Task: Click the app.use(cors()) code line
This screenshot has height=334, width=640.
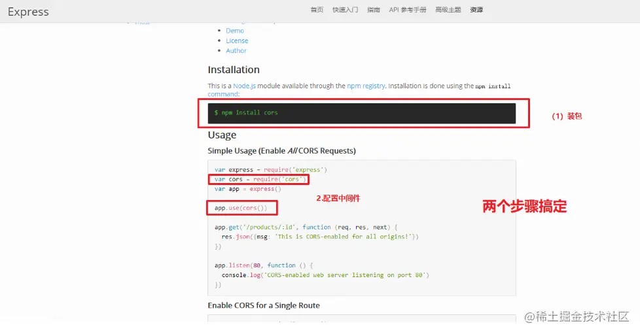Action: 241,208
